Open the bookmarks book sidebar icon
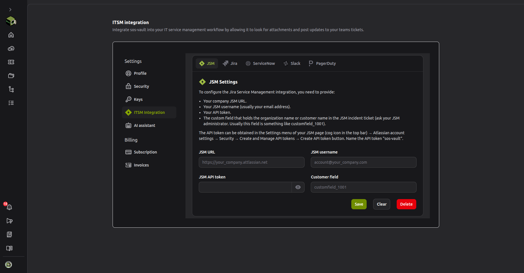Image resolution: width=524 pixels, height=273 pixels. [x=9, y=234]
